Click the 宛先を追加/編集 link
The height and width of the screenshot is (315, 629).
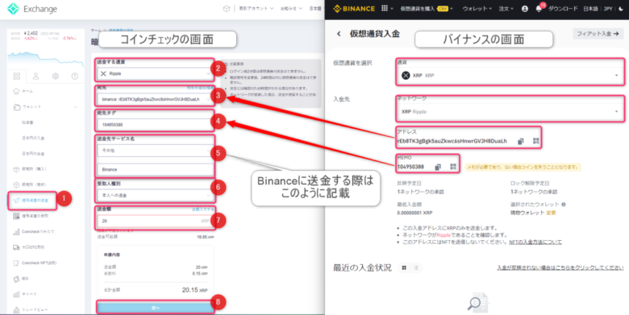(x=200, y=87)
